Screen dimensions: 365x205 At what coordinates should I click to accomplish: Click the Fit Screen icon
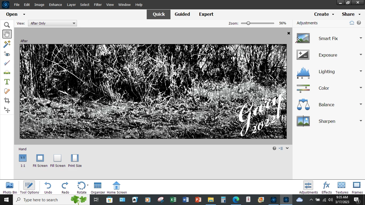tap(40, 158)
